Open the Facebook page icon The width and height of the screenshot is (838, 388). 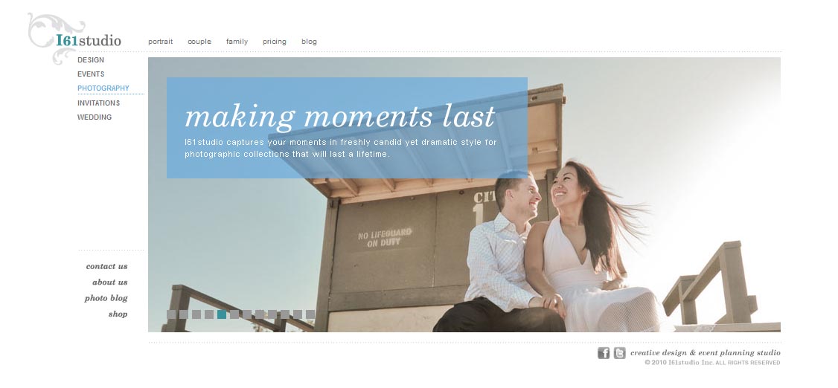(x=604, y=353)
